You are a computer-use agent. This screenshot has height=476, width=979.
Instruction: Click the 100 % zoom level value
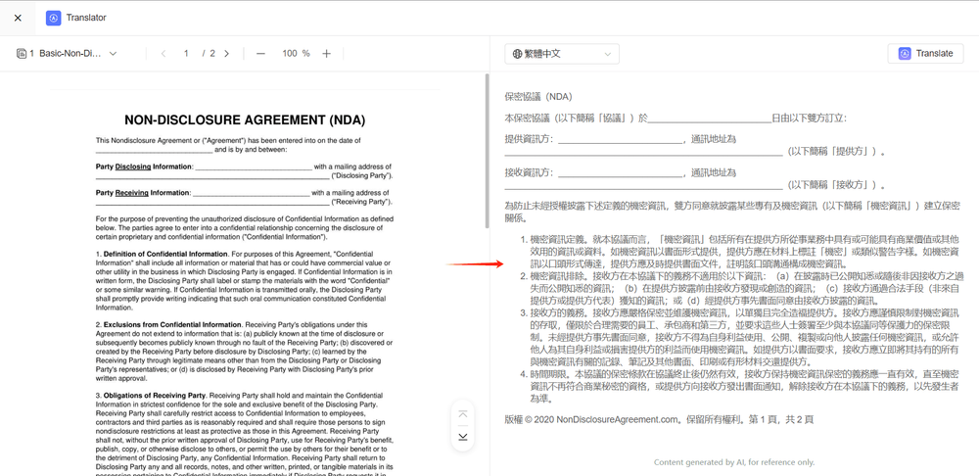point(295,54)
